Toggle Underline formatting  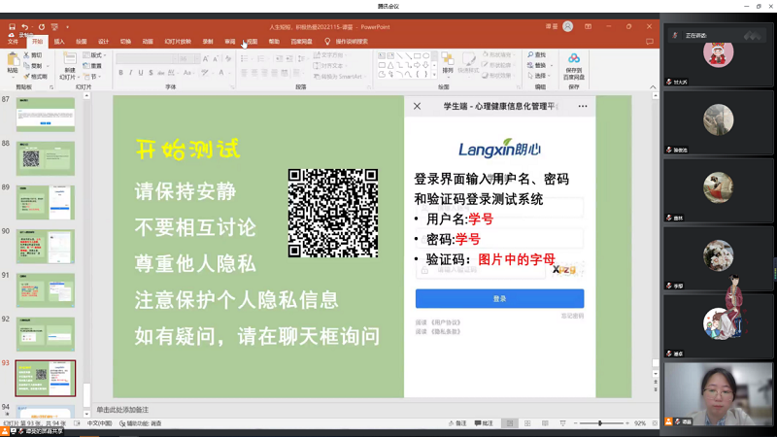click(141, 73)
